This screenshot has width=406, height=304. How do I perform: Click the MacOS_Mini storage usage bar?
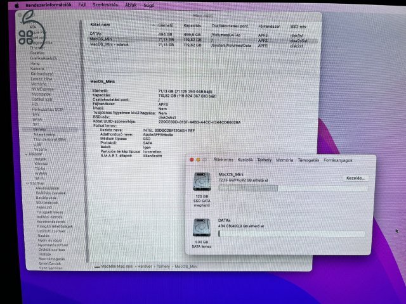tap(293, 188)
